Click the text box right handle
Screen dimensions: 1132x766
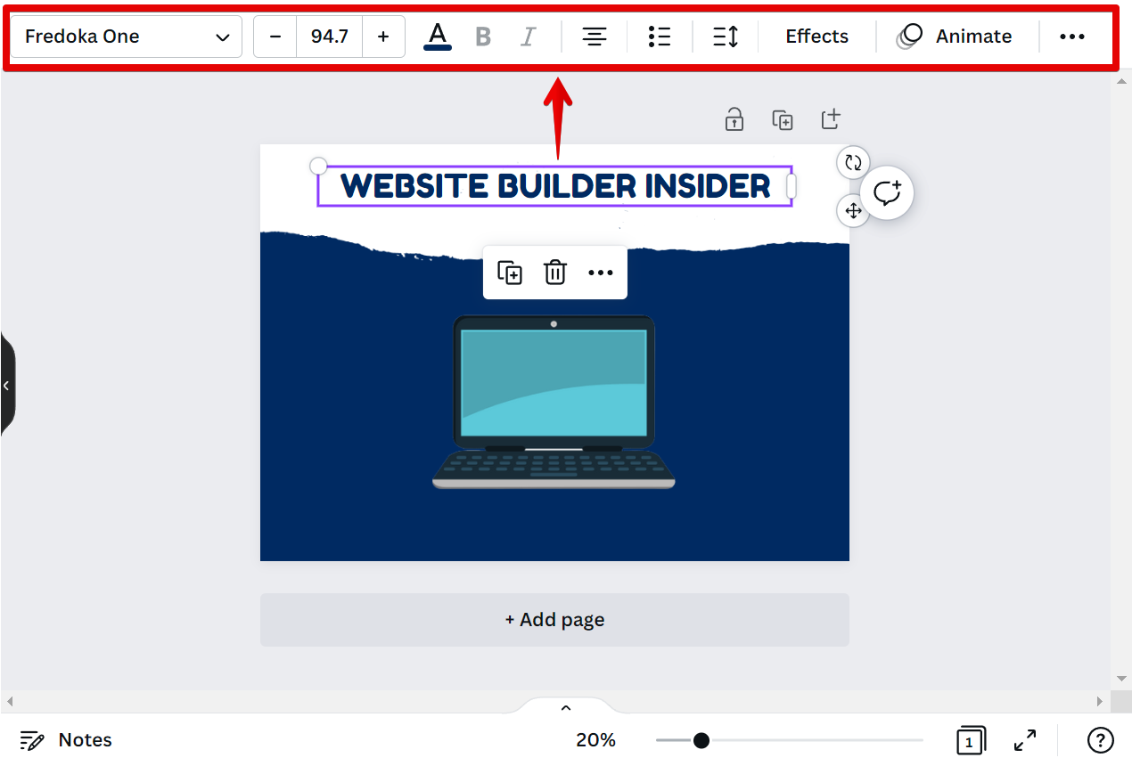(790, 186)
